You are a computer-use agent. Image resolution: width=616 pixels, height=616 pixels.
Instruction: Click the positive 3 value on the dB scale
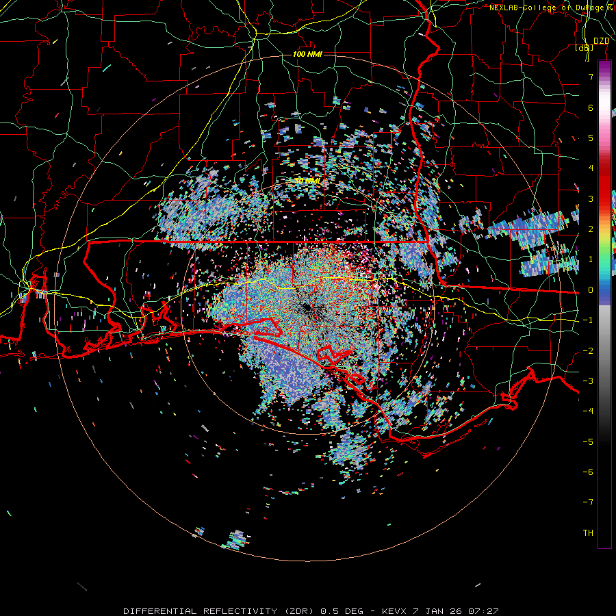click(591, 198)
